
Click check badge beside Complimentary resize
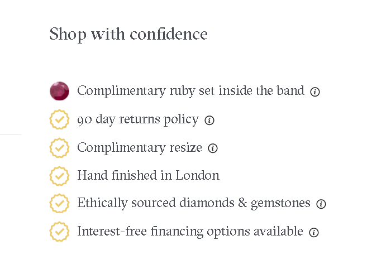click(59, 148)
